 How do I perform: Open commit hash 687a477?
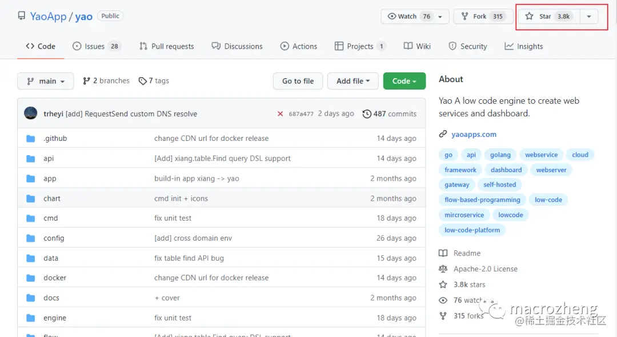301,114
